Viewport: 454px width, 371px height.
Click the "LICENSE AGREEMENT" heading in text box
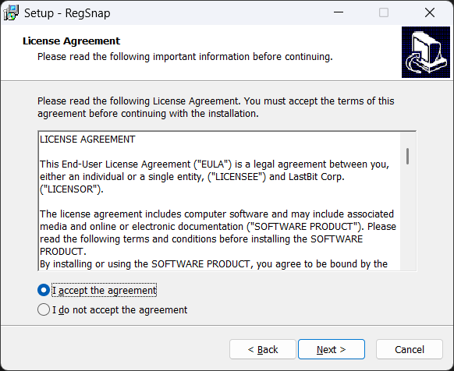87,140
